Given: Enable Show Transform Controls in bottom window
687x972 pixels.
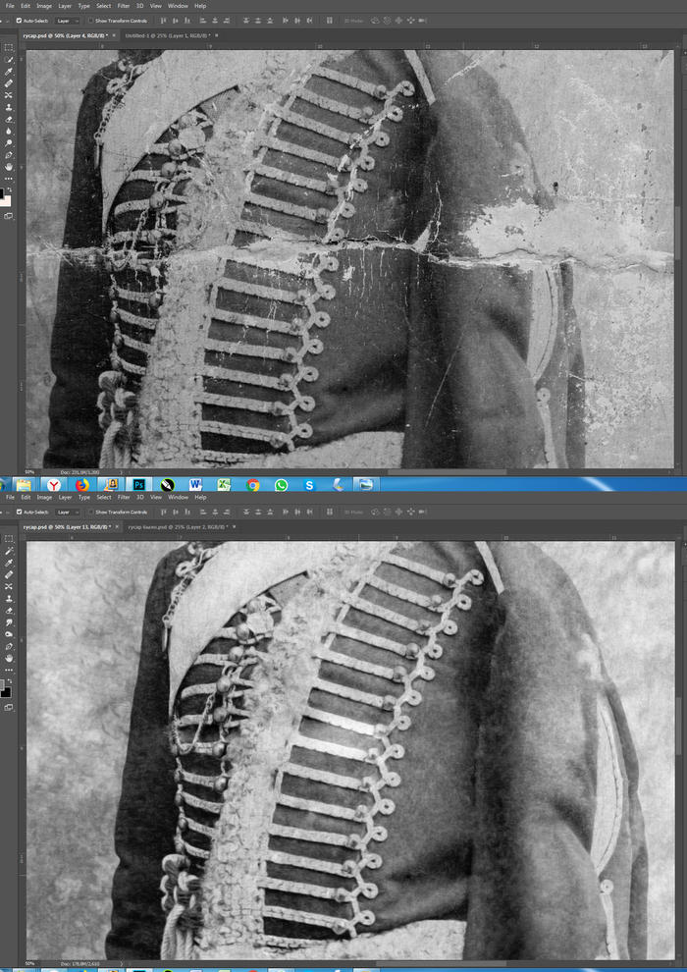Looking at the screenshot, I should click(x=91, y=513).
